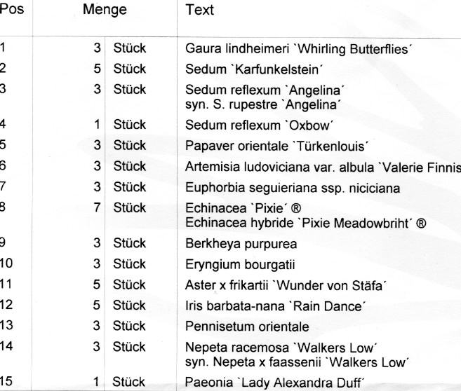461x391 pixels.
Task: Select Sedum reflexum 'Oxbow' entry
Action: click(x=260, y=125)
